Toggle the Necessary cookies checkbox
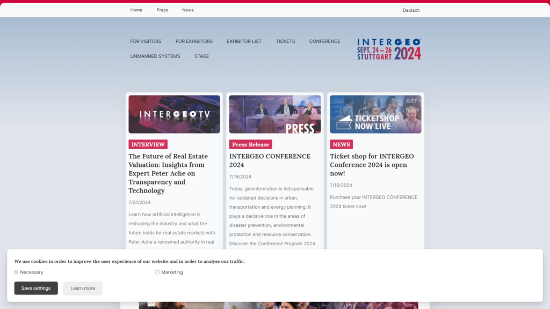 coord(16,272)
